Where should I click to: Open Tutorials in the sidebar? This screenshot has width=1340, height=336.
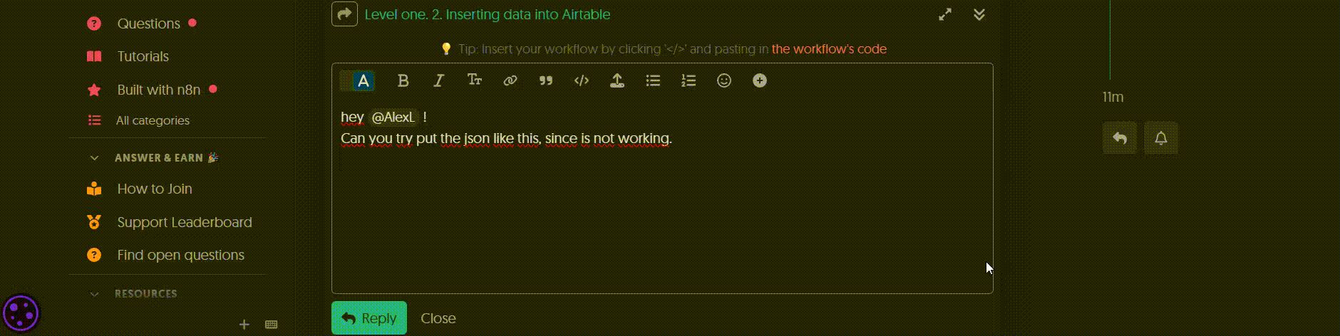(143, 56)
